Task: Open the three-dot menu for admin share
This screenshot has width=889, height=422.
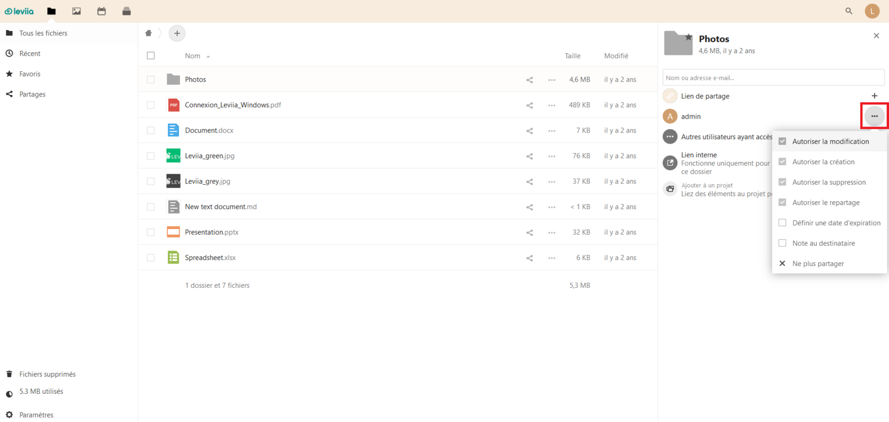Action: point(874,116)
